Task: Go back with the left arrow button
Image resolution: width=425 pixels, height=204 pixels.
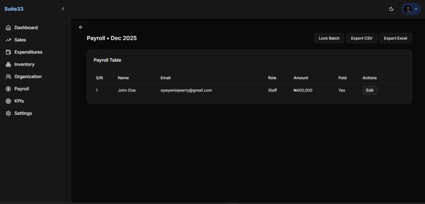Action: pyautogui.click(x=81, y=27)
